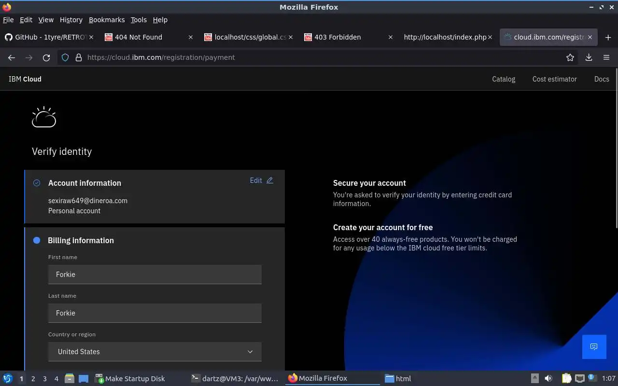
Task: Bookmark this page with the star
Action: (x=570, y=57)
